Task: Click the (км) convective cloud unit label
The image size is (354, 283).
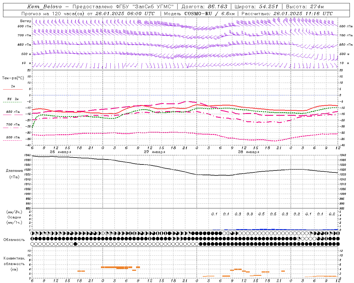Action: (x=14, y=269)
